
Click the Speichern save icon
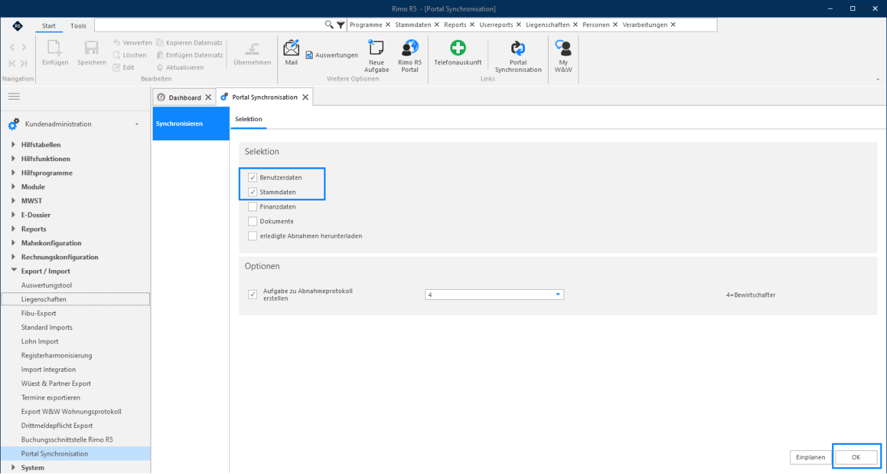click(92, 52)
